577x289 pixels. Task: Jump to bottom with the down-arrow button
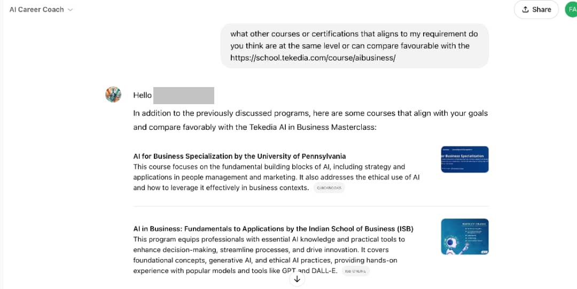(297, 279)
